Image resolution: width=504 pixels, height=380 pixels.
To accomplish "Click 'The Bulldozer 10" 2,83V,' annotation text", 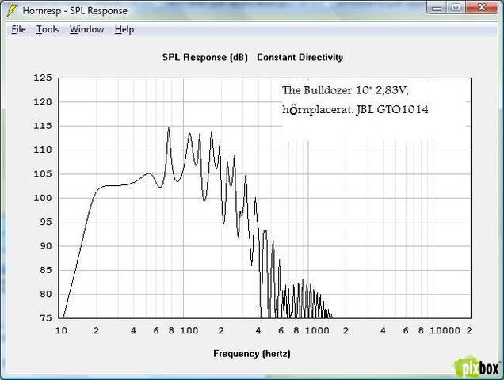I will tap(346, 90).
